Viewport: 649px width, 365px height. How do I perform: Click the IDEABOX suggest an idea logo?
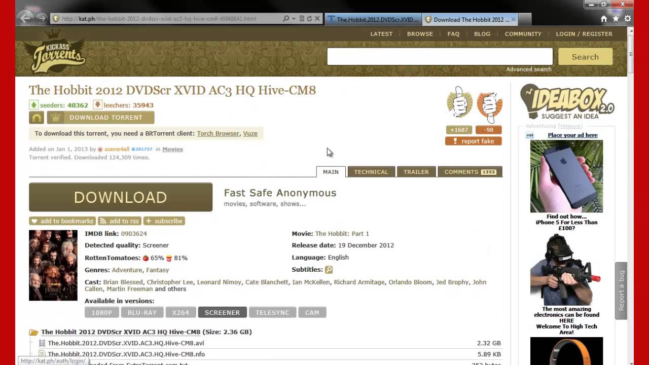(x=567, y=102)
